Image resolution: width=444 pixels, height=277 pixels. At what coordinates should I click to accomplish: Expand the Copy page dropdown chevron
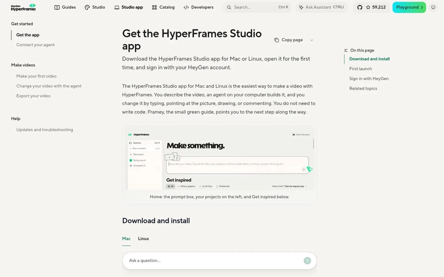pos(312,40)
